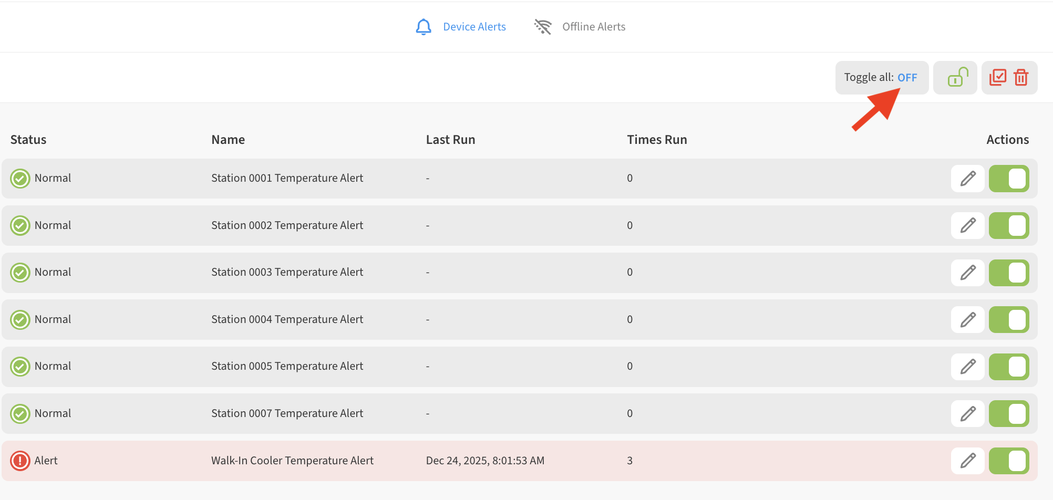Click the red alert status icon
Viewport: 1053px width, 500px height.
click(20, 461)
